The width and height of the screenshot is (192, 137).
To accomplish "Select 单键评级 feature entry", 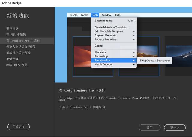I will 12,59.
